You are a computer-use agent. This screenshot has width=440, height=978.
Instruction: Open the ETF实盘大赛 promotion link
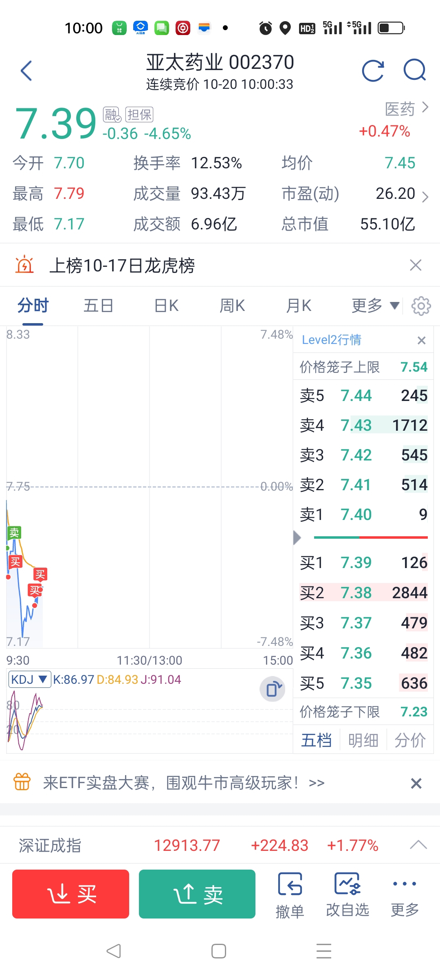pyautogui.click(x=184, y=783)
